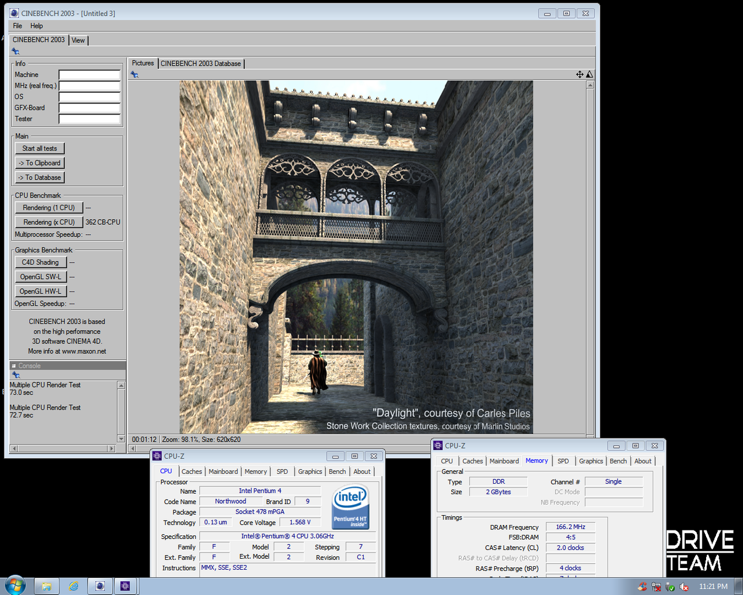Viewport: 743px width, 595px height.
Task: Switch to CPU-Z via its taskbar icon
Action: click(125, 586)
